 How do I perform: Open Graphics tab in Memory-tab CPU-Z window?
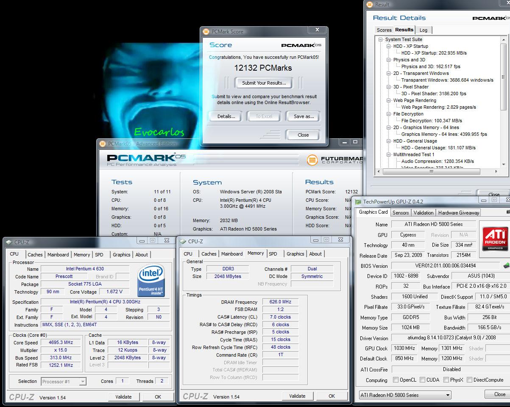(295, 254)
